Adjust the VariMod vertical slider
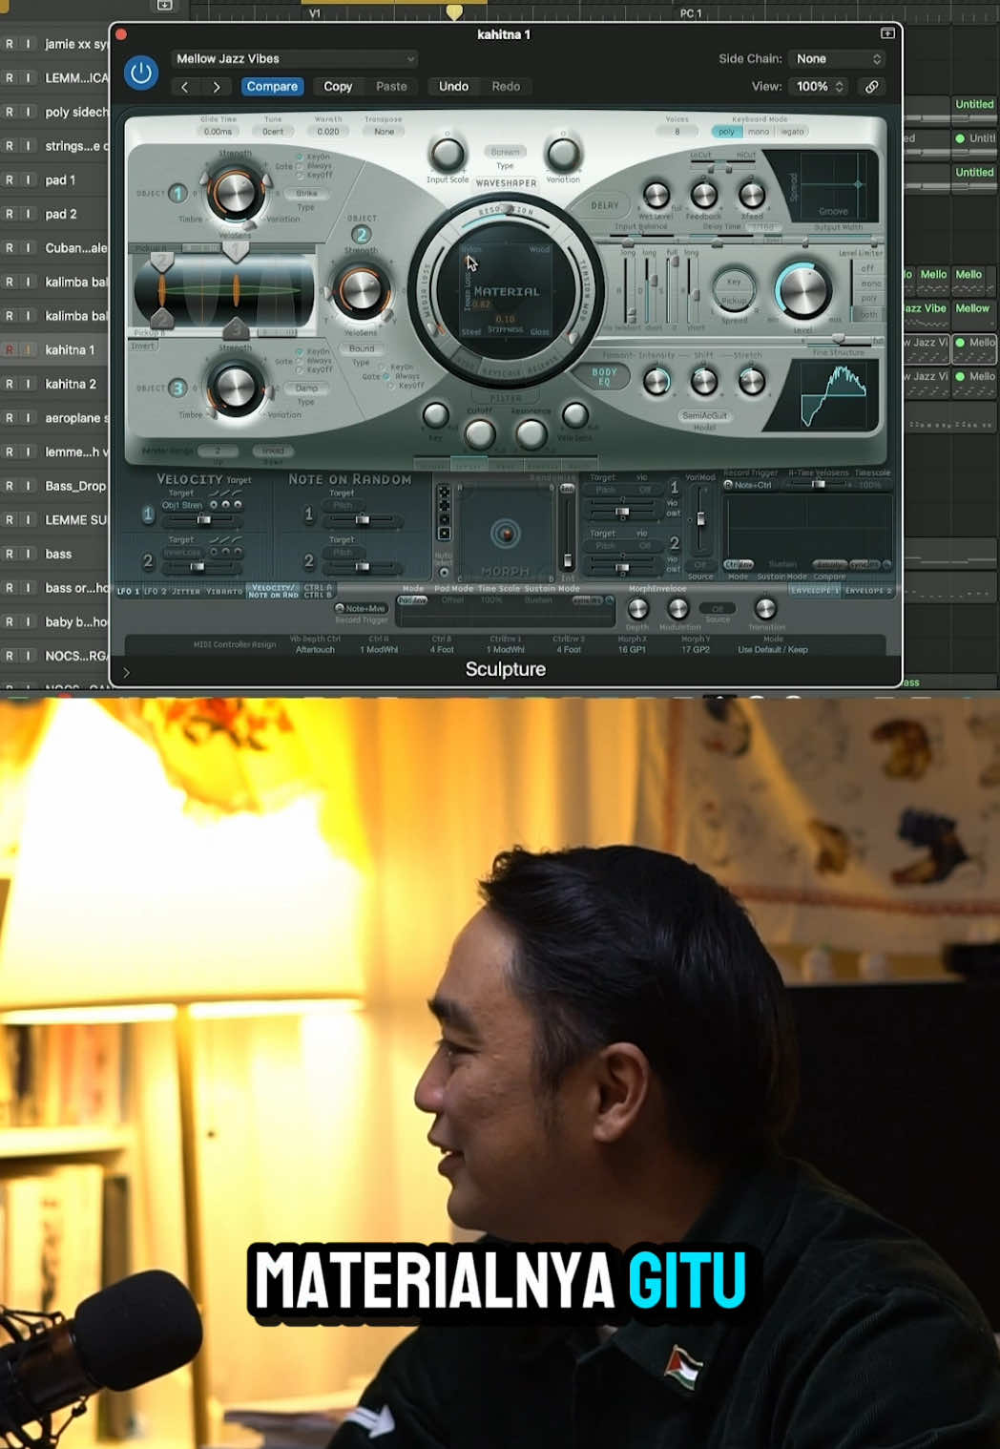 pyautogui.click(x=700, y=519)
